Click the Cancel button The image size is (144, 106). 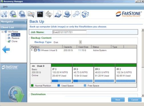coord(135,100)
